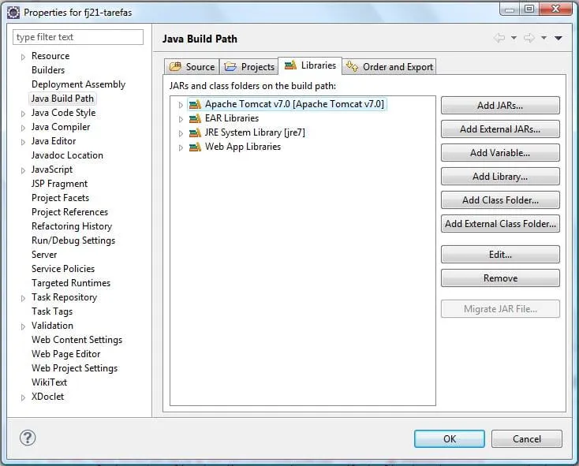The width and height of the screenshot is (579, 466).
Task: Open JSP Fragment page
Action: click(x=59, y=184)
